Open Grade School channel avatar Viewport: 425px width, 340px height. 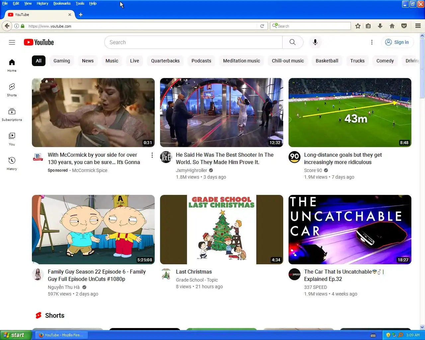[x=166, y=274]
